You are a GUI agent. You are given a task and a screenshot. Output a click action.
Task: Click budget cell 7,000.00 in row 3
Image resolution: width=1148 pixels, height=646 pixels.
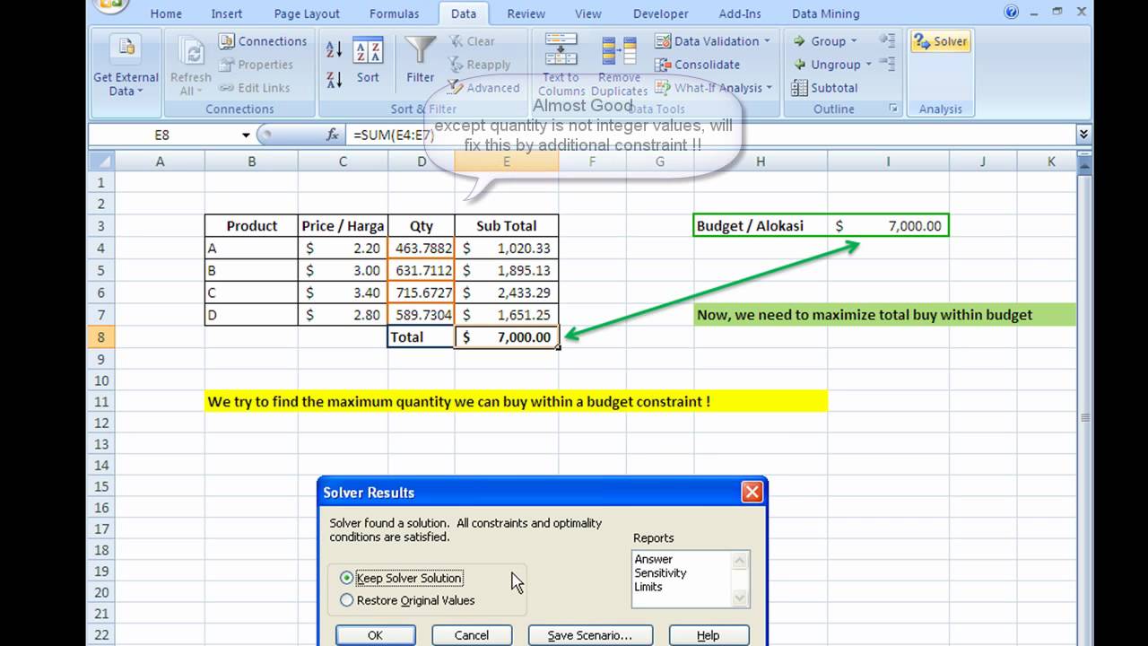coord(888,226)
